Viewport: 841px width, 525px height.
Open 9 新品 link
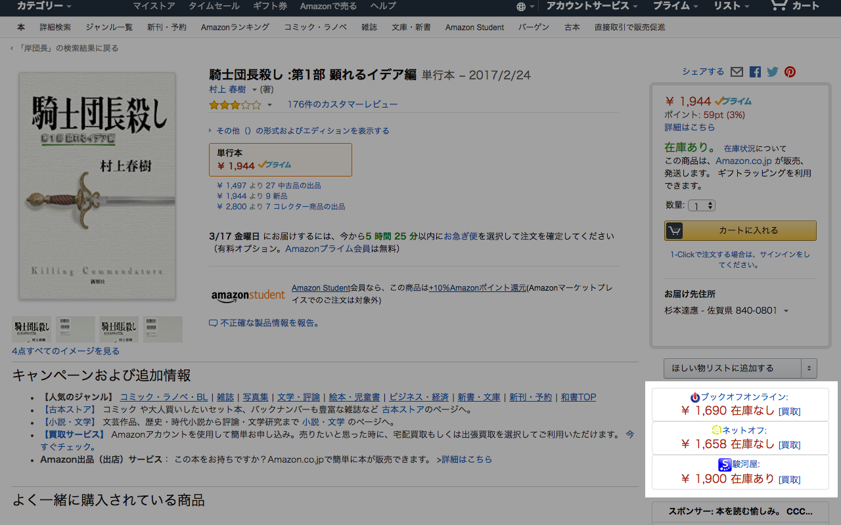(x=277, y=196)
